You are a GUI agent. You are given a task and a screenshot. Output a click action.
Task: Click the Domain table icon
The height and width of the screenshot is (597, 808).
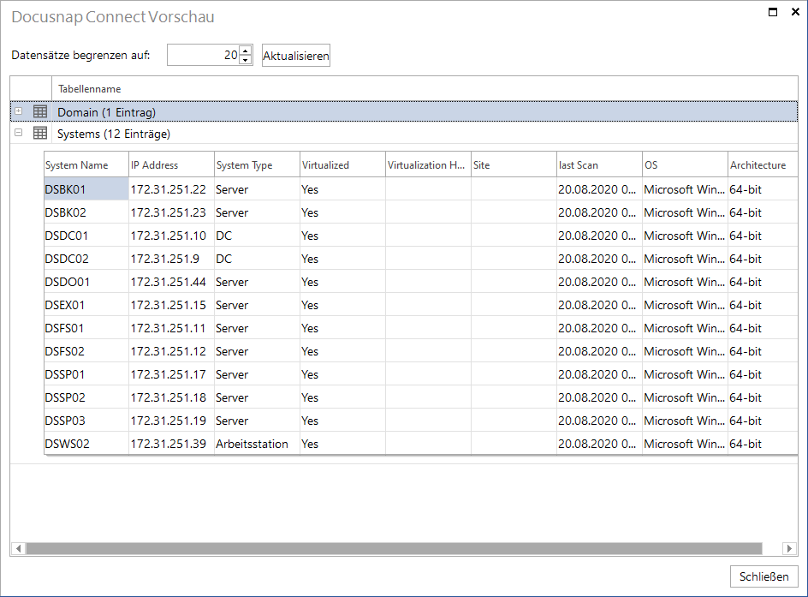40,111
